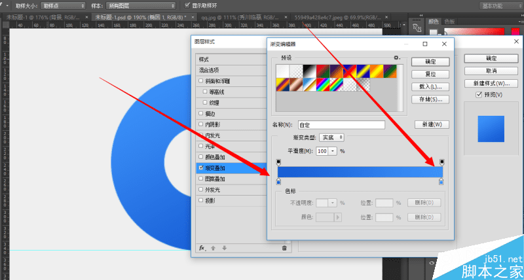Enable the 描边 stroke checkbox
The image size is (524, 280).
click(201, 113)
